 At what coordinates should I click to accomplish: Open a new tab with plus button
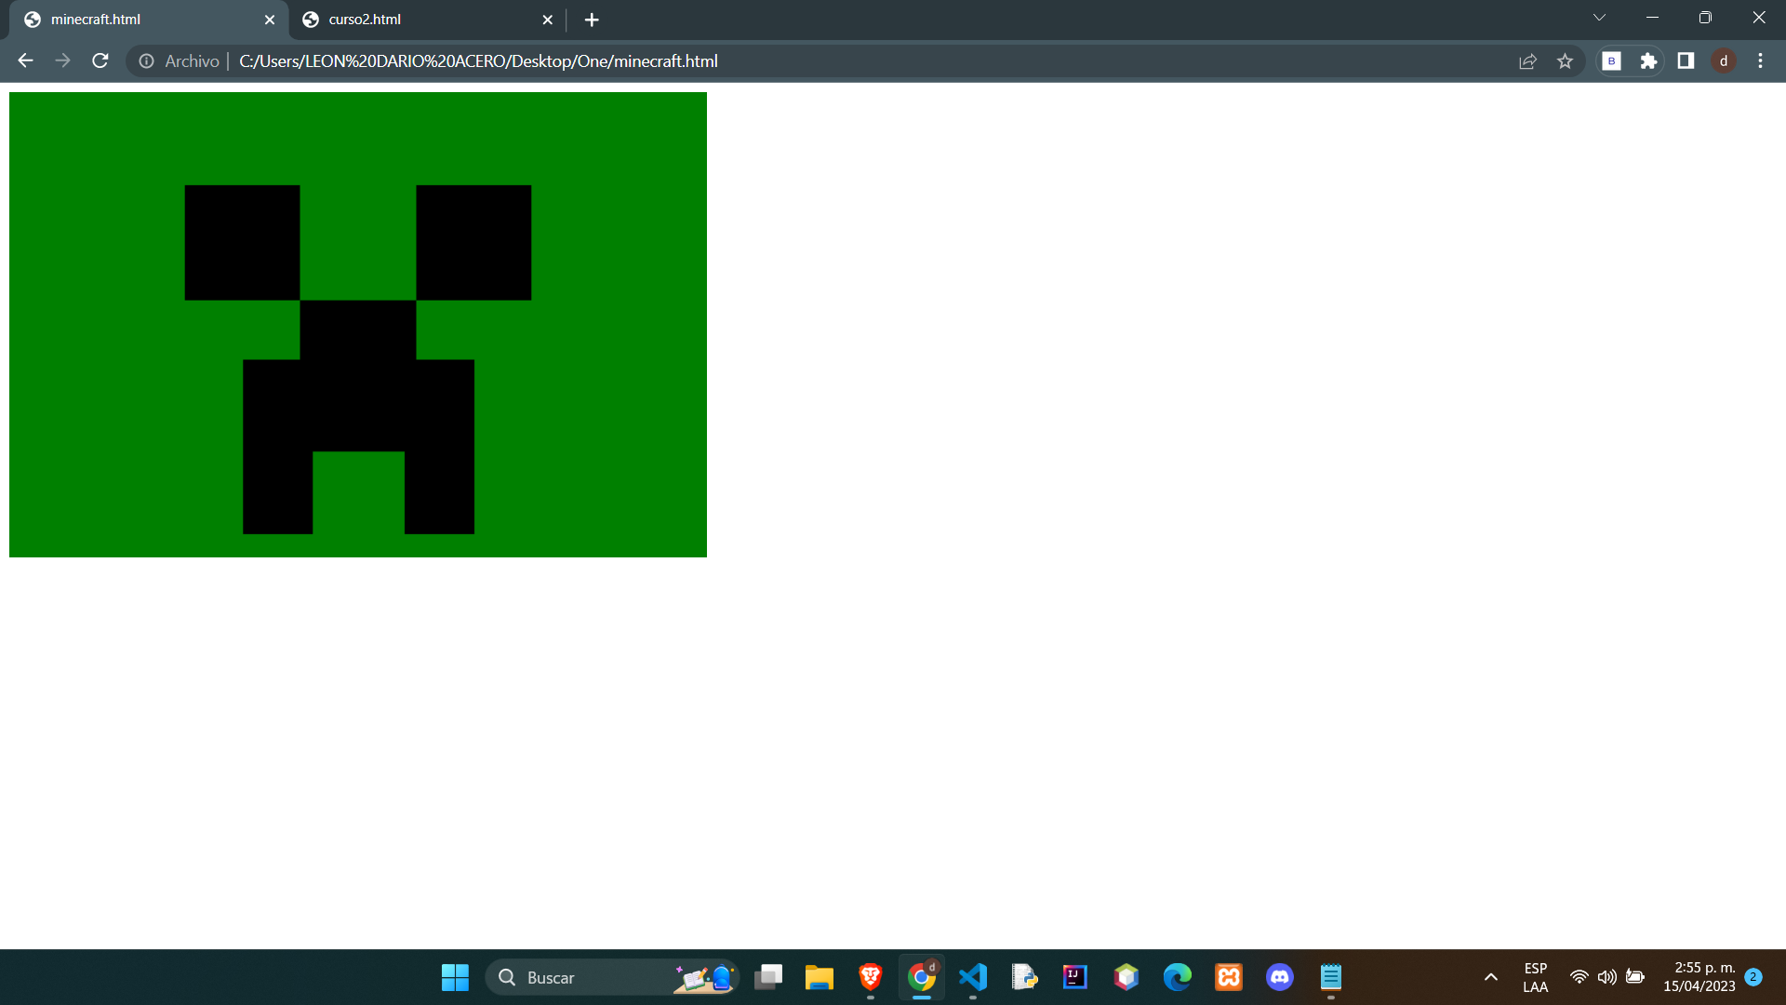(x=592, y=20)
